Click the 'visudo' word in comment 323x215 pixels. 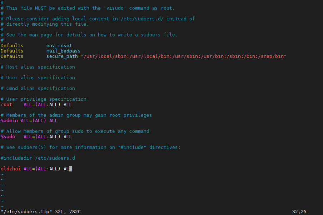coord(115,8)
